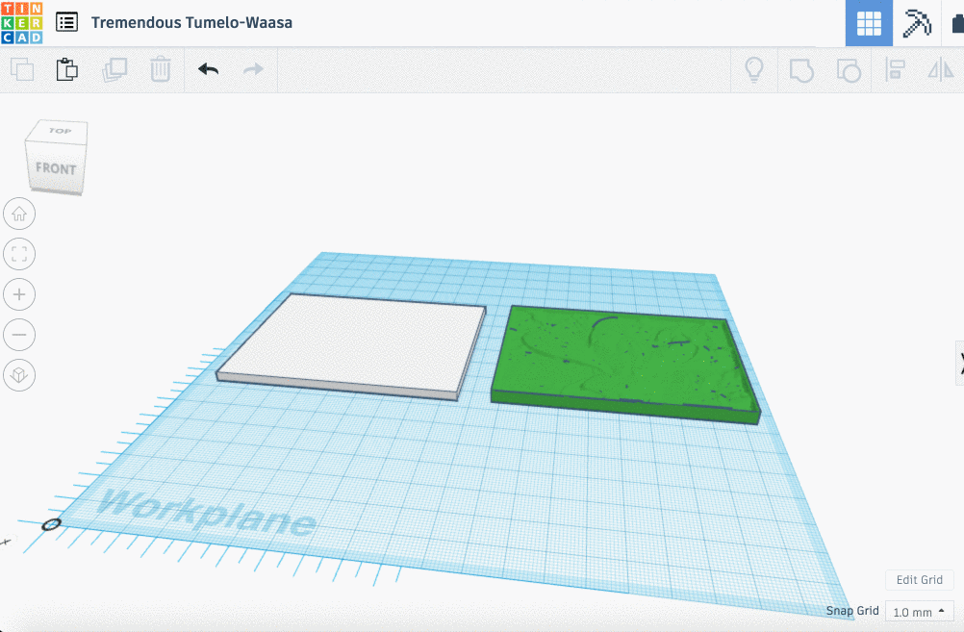
Task: Return to Home view
Action: click(19, 214)
